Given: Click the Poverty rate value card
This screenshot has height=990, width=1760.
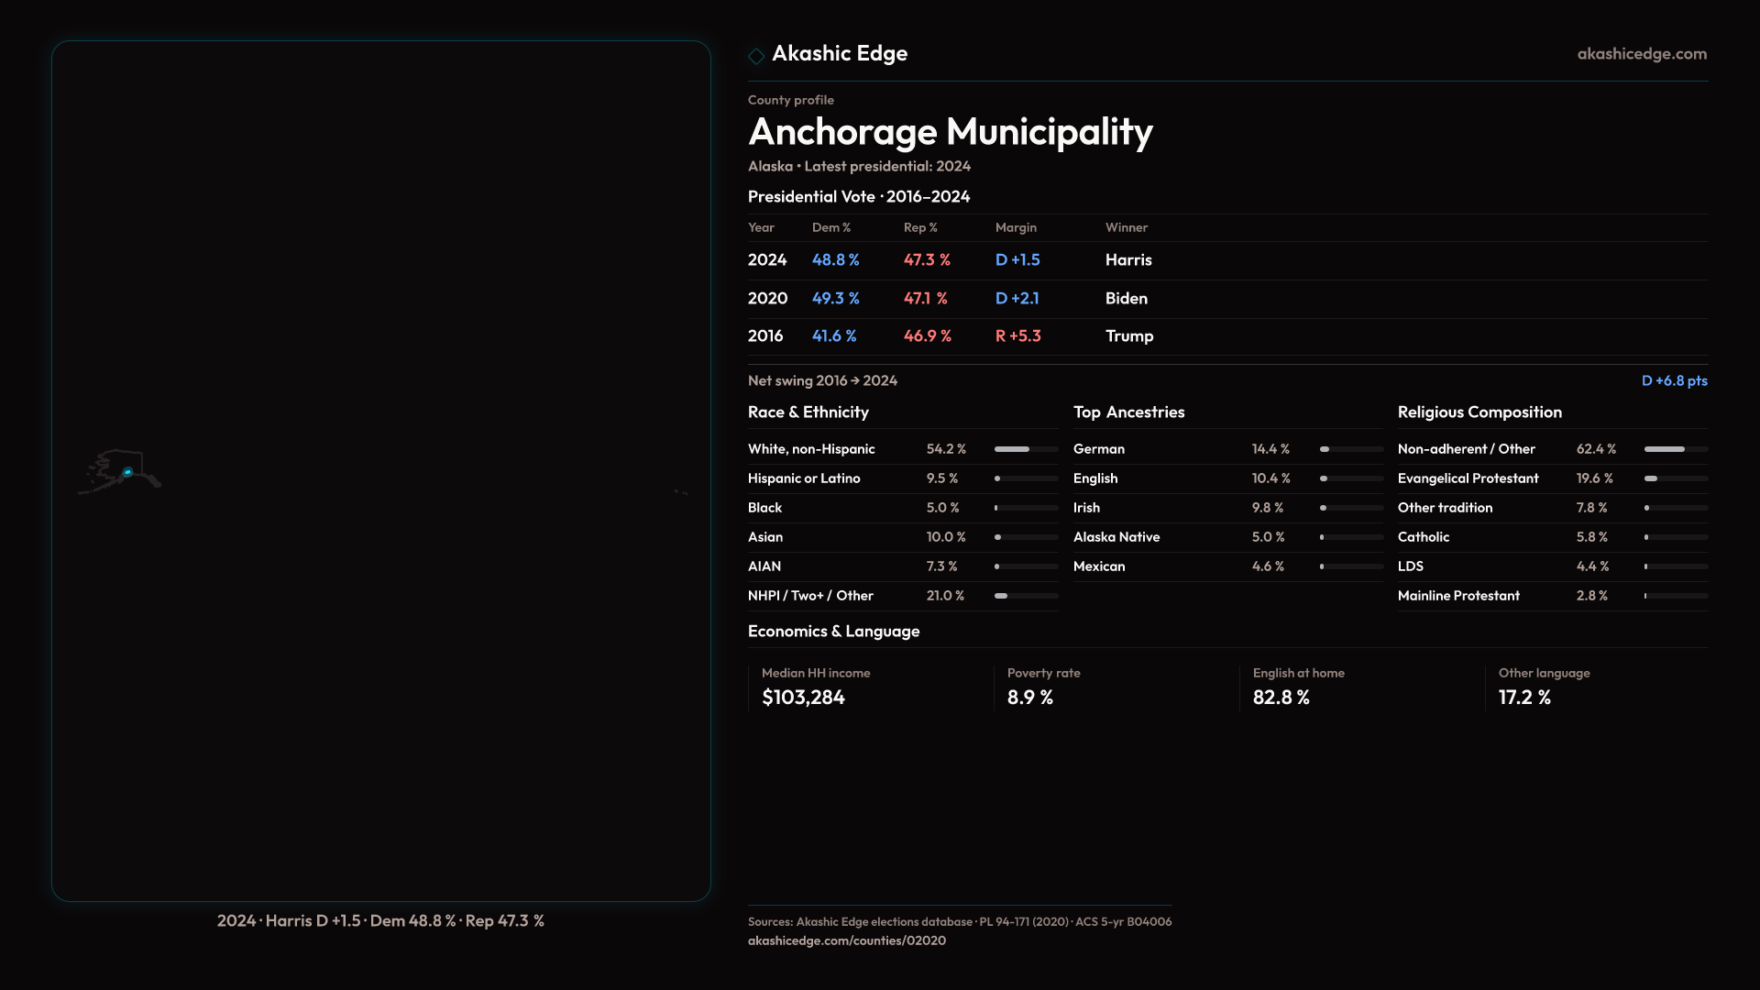Looking at the screenshot, I should click(1043, 687).
